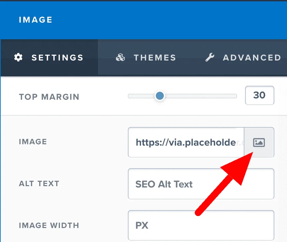Click the IMAGE panel header title
The height and width of the screenshot is (242, 287).
click(x=36, y=20)
